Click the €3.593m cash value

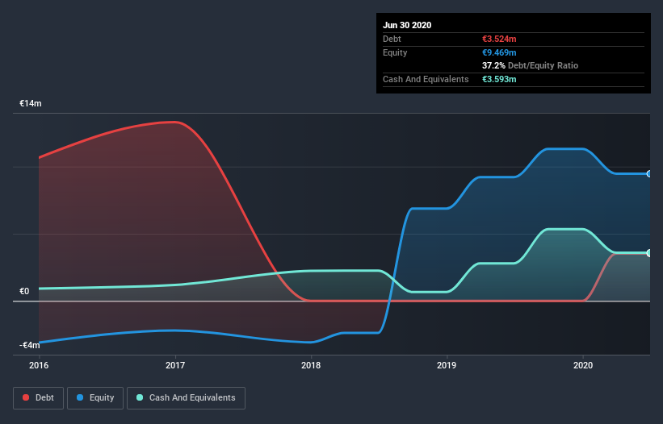coord(499,79)
